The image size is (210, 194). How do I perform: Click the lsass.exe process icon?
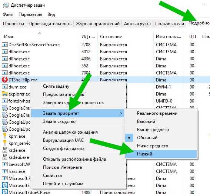[5, 171]
